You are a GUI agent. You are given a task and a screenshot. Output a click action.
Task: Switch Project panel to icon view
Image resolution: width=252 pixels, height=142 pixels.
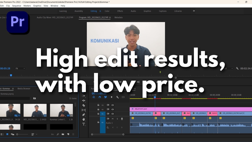tap(7, 134)
